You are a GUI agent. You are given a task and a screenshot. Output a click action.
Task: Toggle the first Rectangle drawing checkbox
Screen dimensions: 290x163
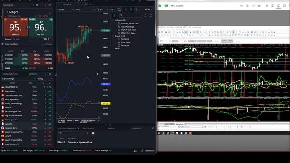(119, 39)
